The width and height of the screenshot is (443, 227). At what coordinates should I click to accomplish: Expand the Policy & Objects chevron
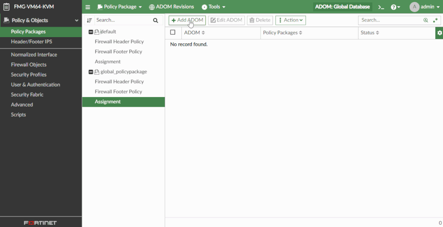point(76,20)
